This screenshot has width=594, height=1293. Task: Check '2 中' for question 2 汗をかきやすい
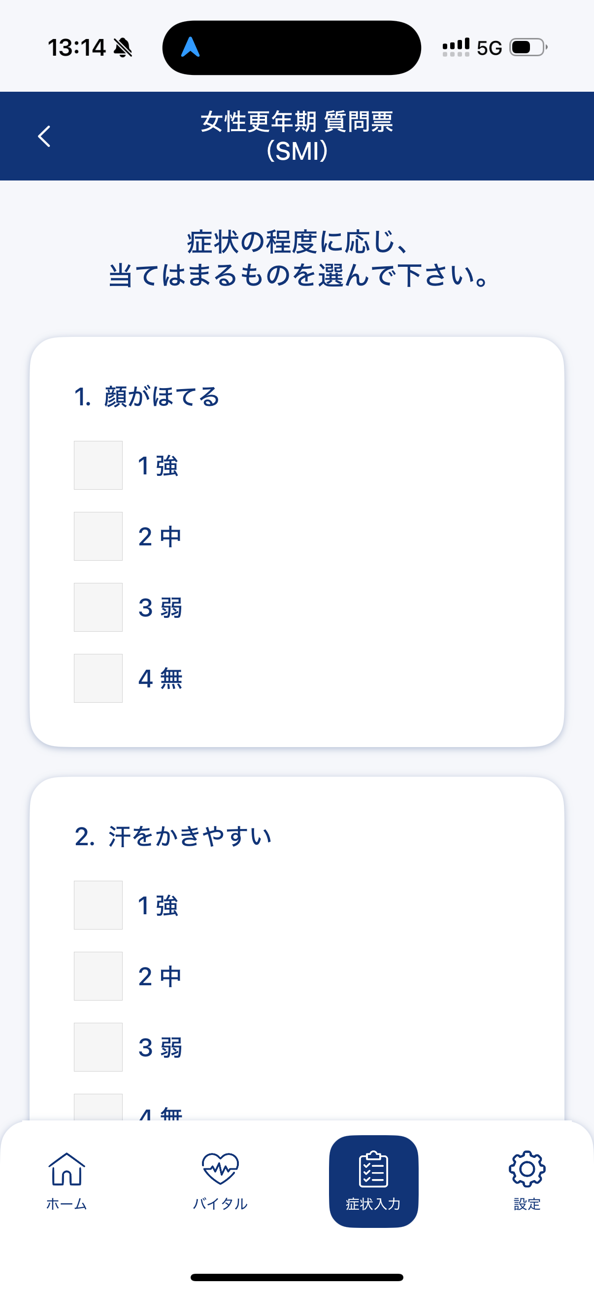pos(98,976)
